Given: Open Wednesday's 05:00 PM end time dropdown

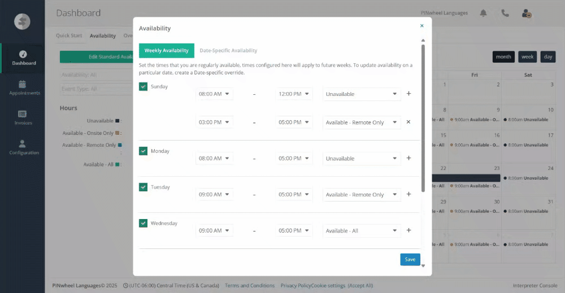Looking at the screenshot, I should point(294,231).
